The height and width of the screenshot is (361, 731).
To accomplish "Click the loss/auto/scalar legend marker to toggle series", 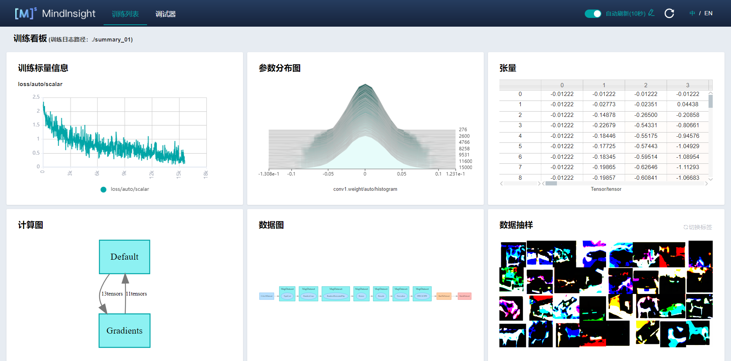I will click(103, 189).
